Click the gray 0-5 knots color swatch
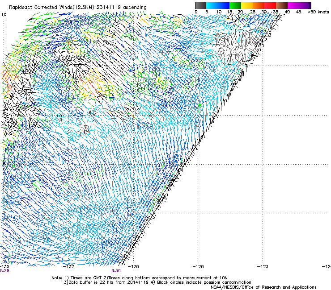The image size is (331, 290). 201,5
